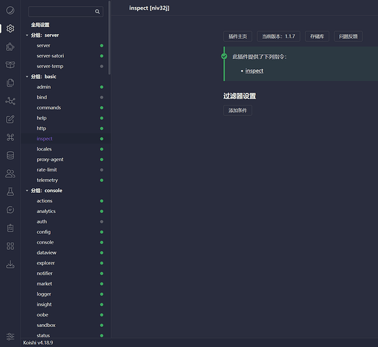Click inspect [niv32j] page title
The height and width of the screenshot is (347, 378).
(x=149, y=8)
